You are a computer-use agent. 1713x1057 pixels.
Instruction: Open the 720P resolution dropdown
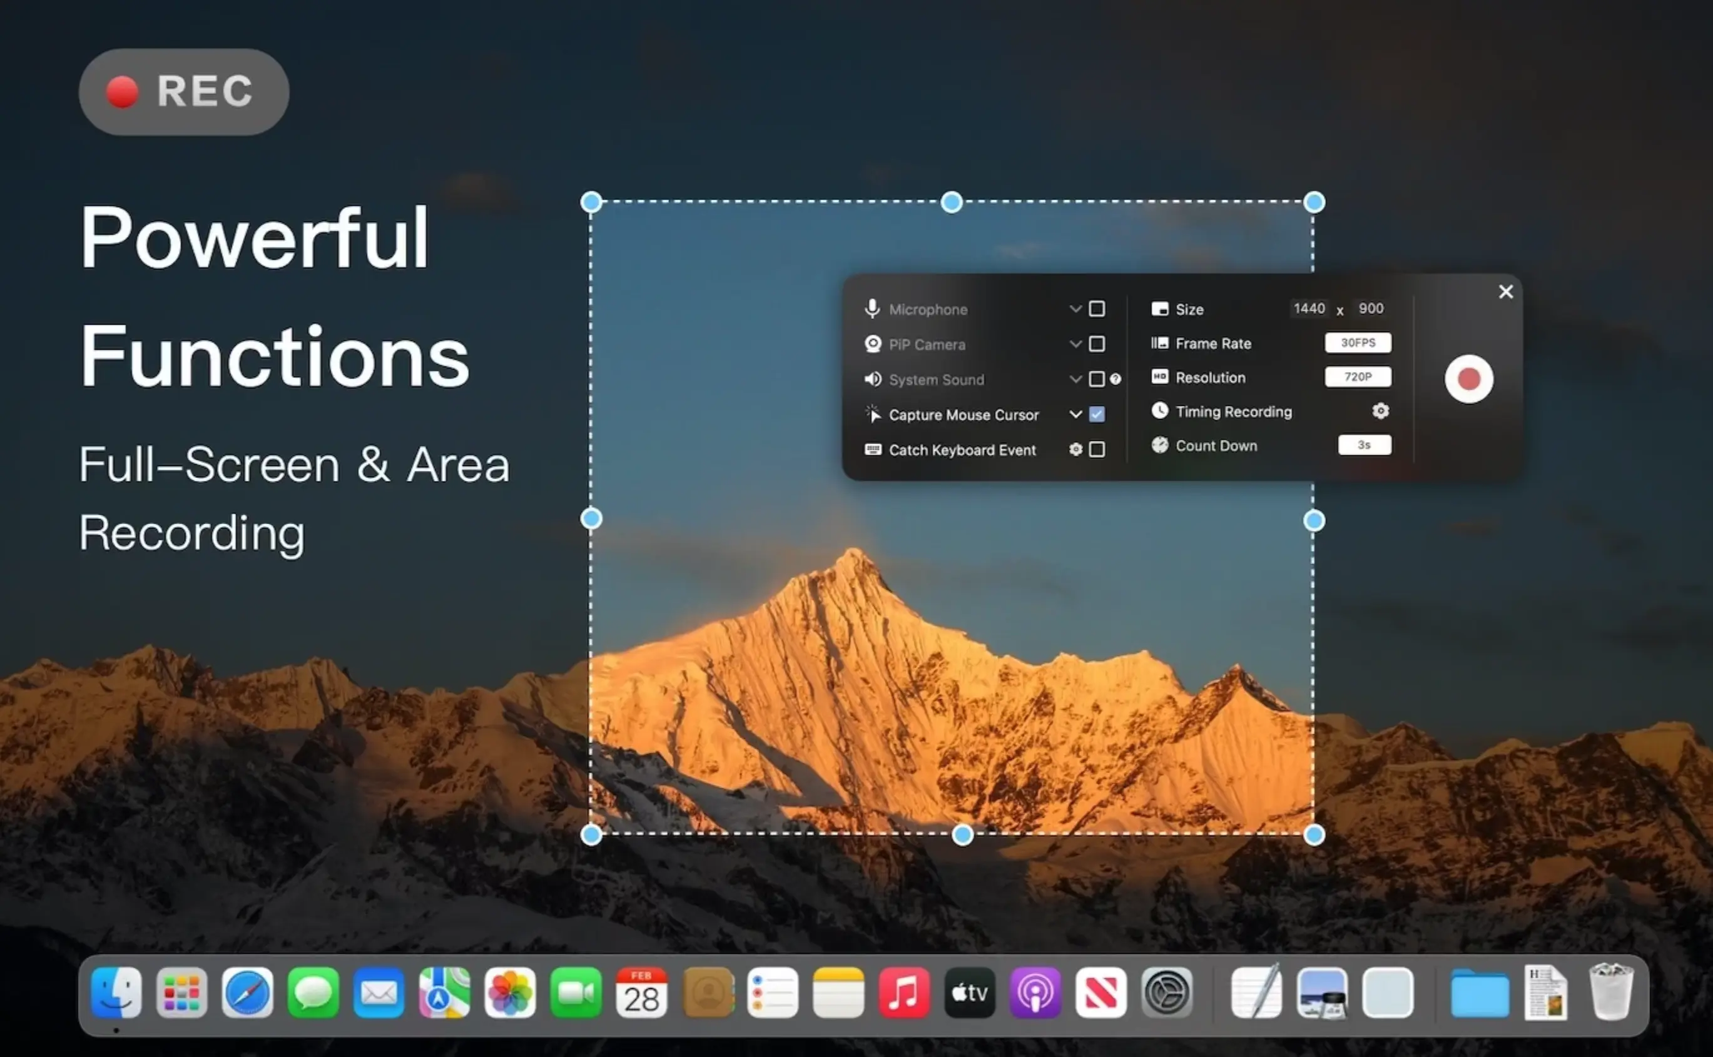coord(1357,377)
